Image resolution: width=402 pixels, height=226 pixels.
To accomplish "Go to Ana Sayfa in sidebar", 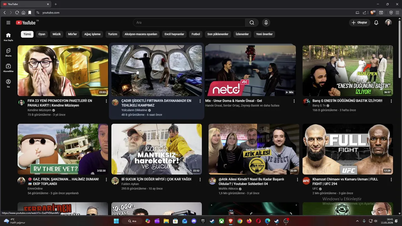I will coord(8,37).
